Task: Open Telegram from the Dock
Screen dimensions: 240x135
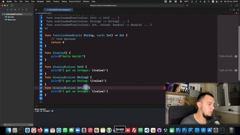Action: [x=59, y=130]
